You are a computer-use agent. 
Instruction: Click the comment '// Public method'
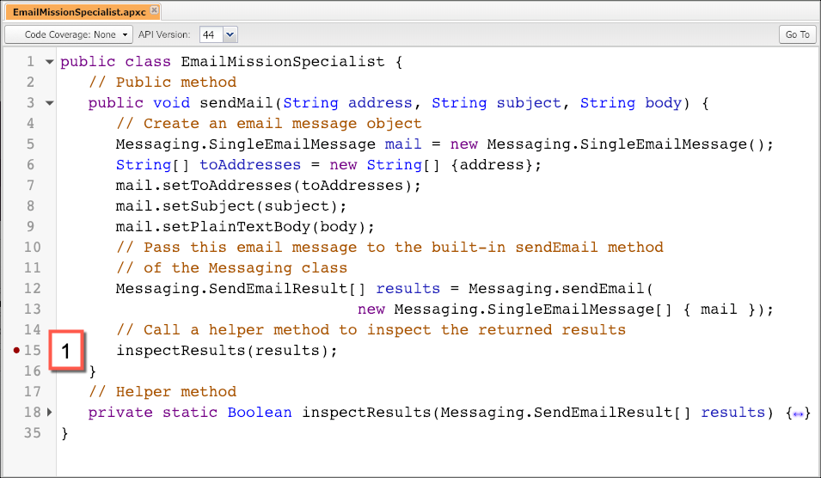[162, 83]
